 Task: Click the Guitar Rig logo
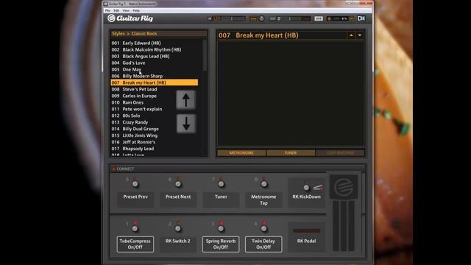click(x=130, y=18)
